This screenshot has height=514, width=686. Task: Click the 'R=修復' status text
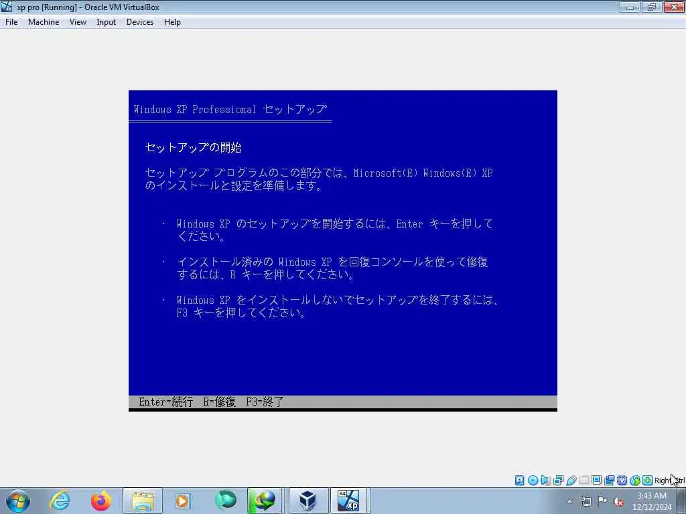coord(219,402)
